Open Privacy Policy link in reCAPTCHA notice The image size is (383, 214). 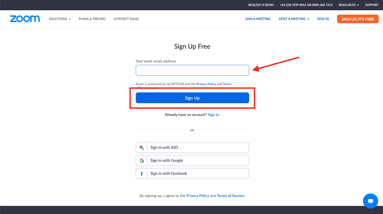pyautogui.click(x=206, y=84)
